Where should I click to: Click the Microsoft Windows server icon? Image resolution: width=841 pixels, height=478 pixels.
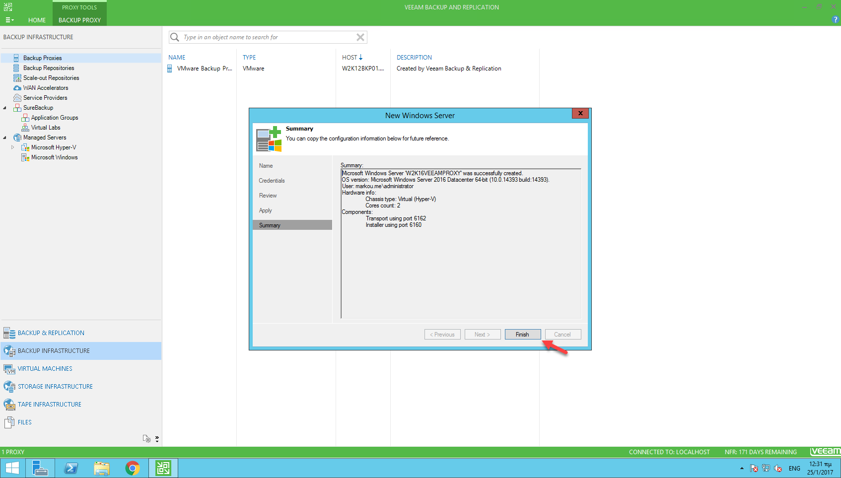tap(25, 157)
